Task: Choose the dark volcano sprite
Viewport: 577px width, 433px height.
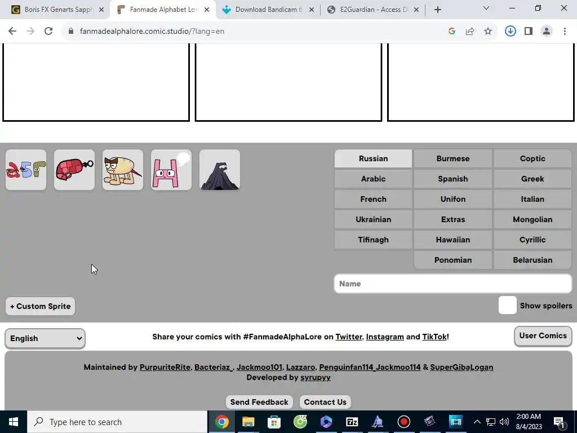Action: tap(220, 170)
